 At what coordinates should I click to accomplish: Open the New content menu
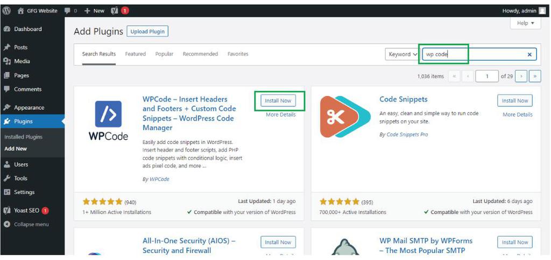(x=94, y=11)
